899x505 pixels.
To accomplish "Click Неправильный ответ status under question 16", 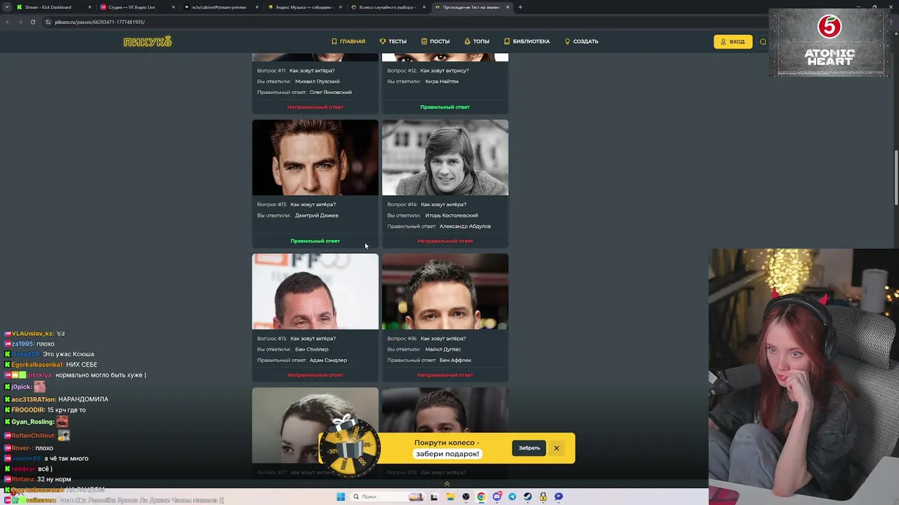I will point(445,375).
